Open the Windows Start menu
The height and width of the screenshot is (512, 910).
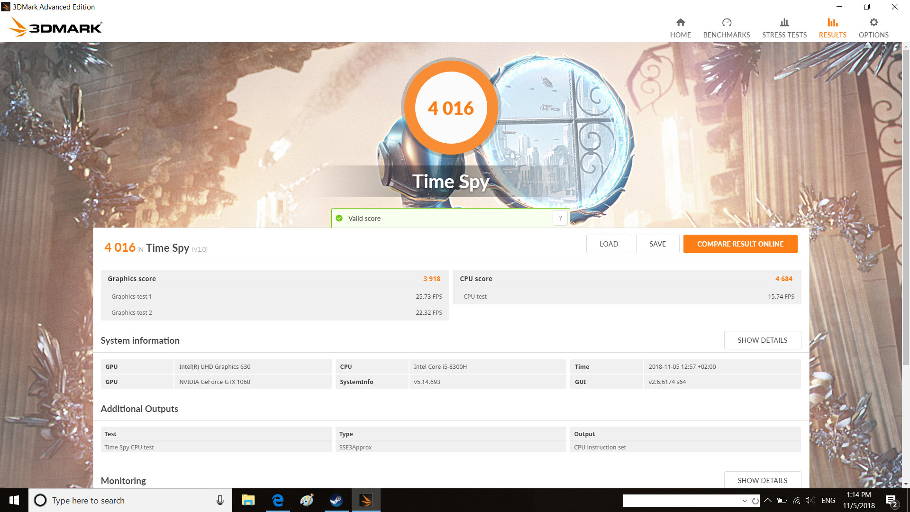[14, 500]
